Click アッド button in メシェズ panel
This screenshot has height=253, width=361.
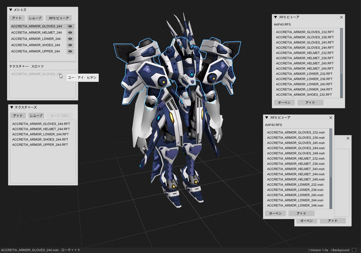pos(17,18)
